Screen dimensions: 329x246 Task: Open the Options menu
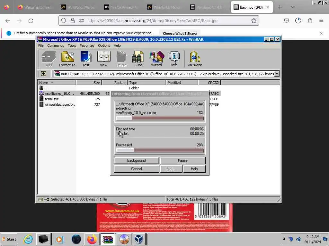click(104, 45)
